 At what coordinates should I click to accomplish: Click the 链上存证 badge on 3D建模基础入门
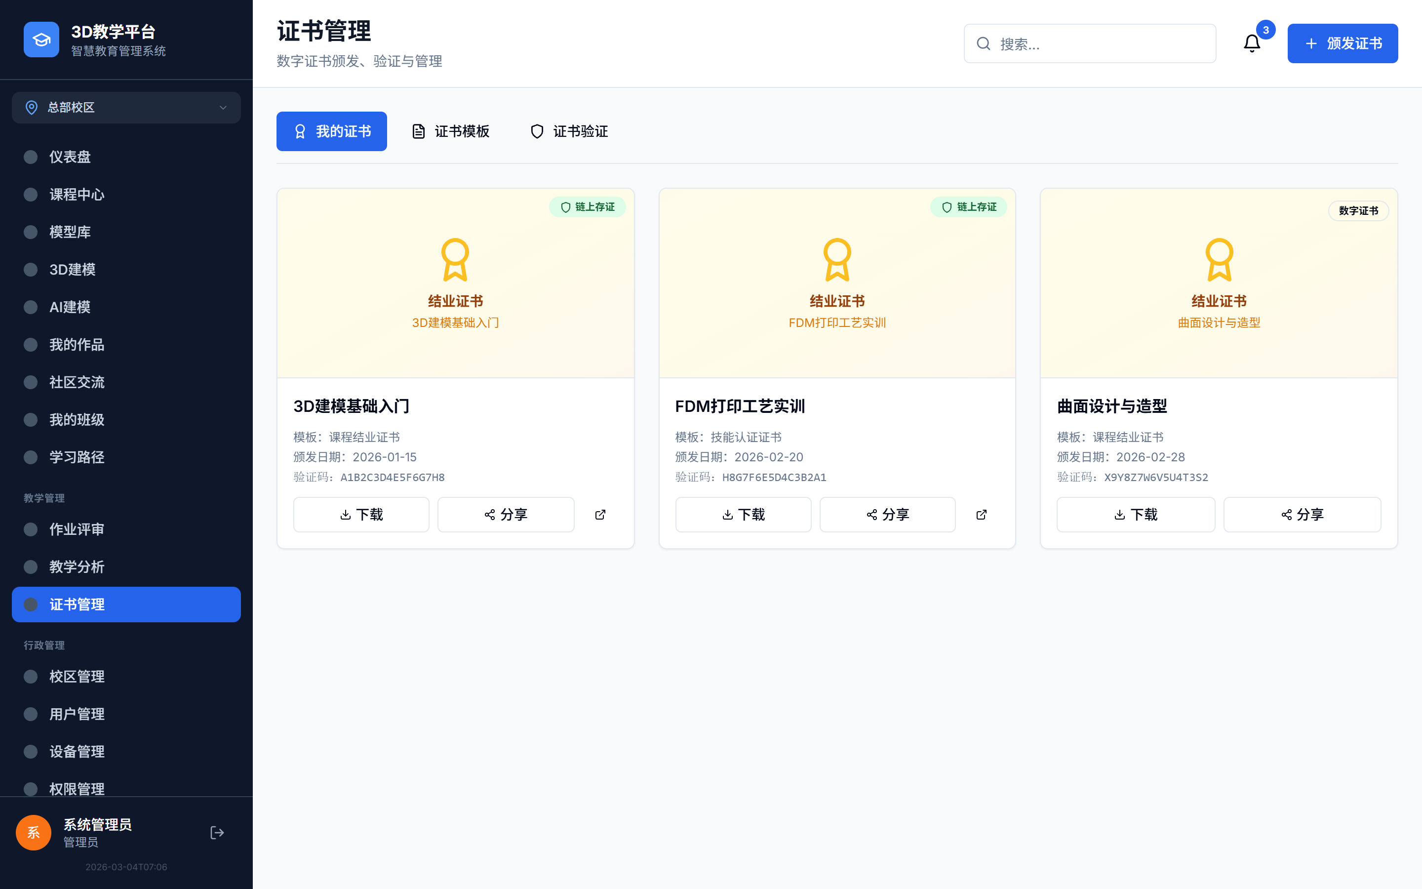587,207
